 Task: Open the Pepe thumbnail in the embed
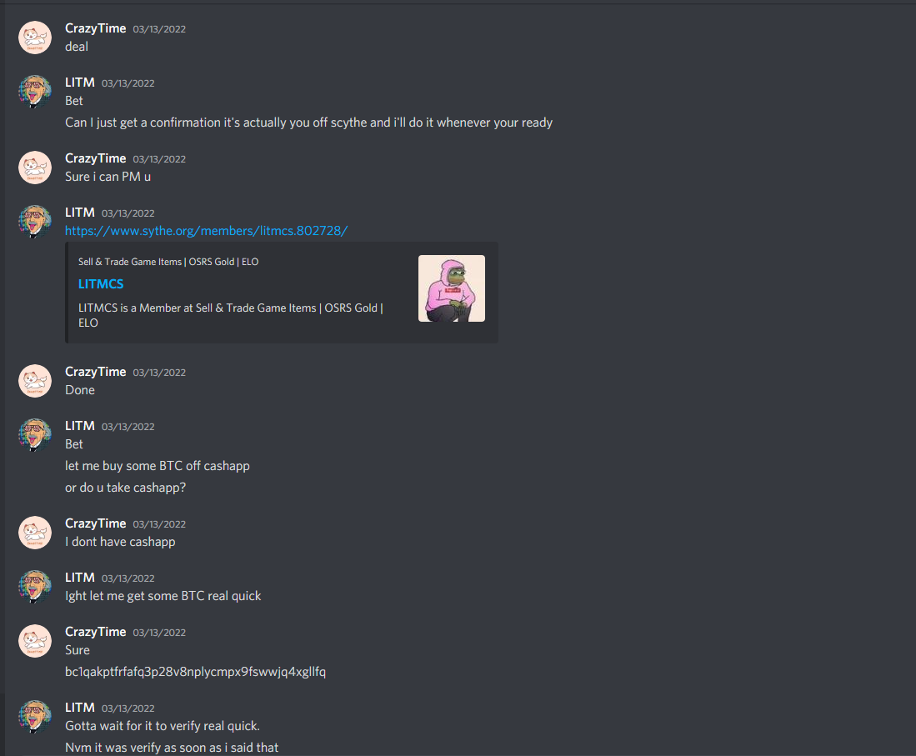point(452,288)
